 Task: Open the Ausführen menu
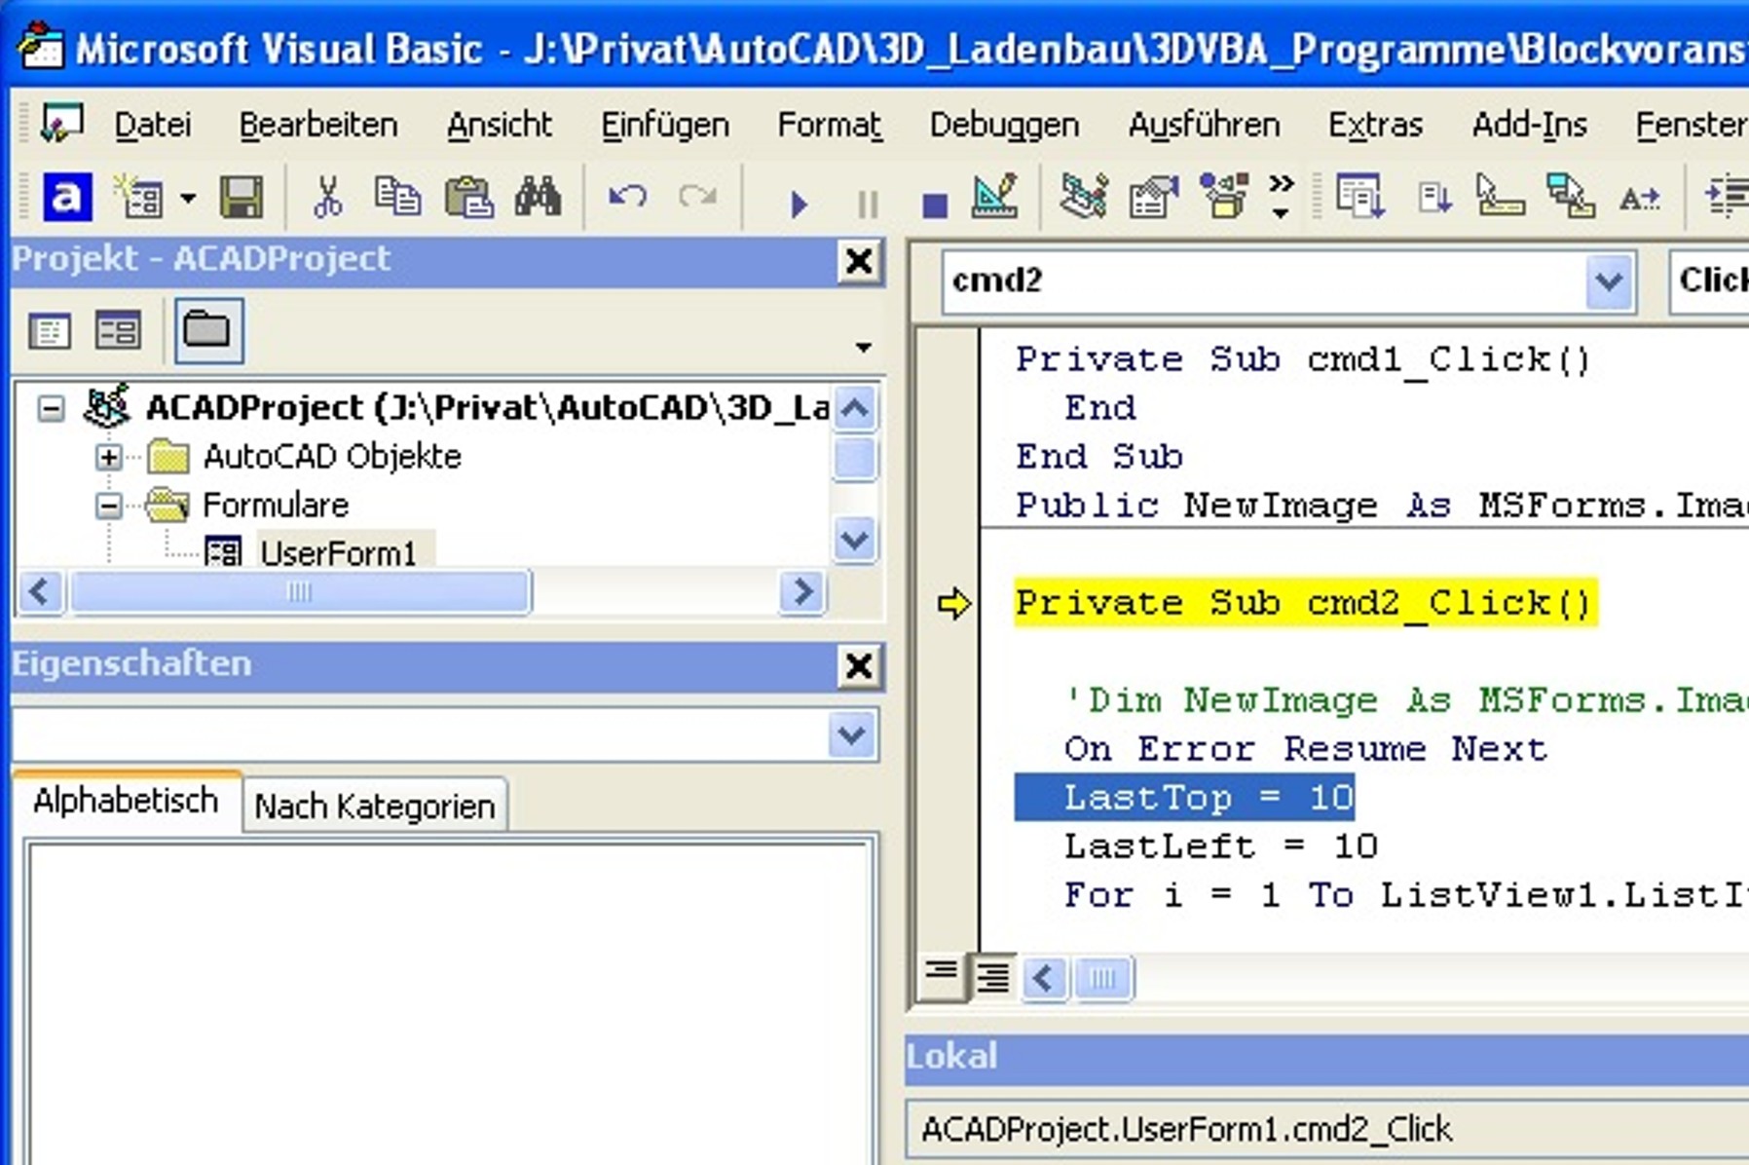click(x=1204, y=125)
